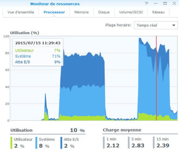179x154 pixels.
Task: Go to the Disque tab
Action: (x=104, y=12)
